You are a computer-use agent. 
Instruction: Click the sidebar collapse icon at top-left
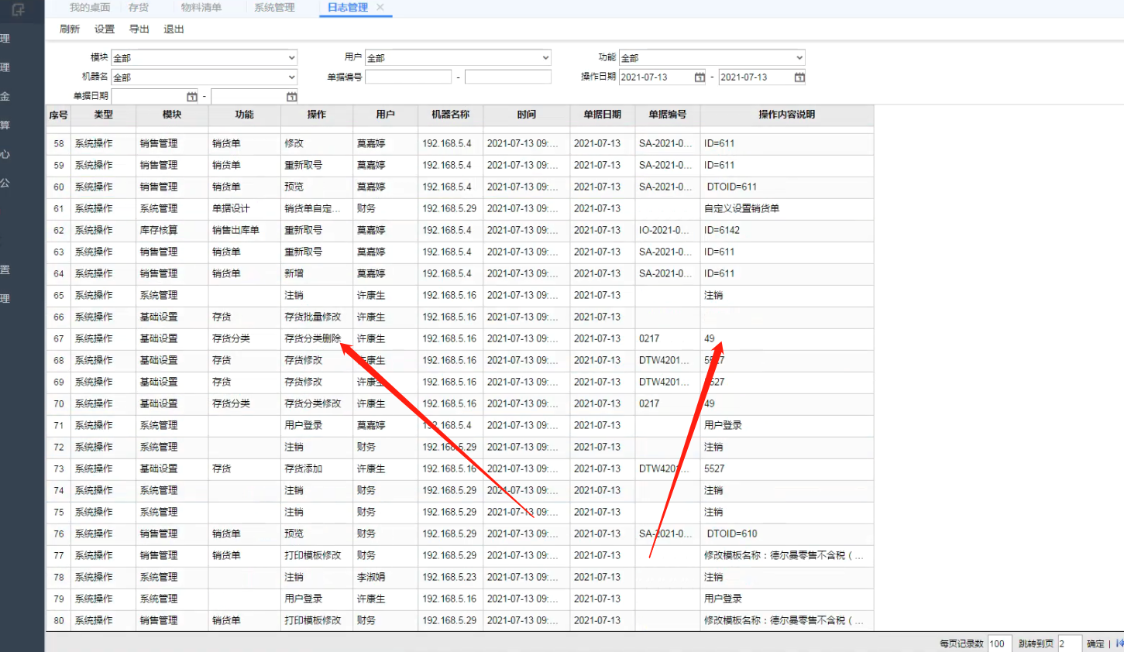click(x=18, y=9)
